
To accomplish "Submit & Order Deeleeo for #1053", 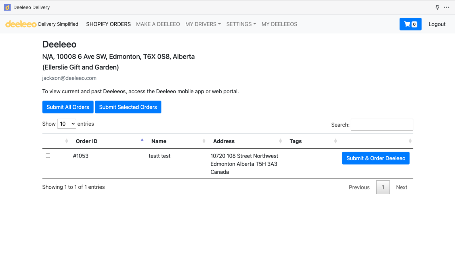I will pyautogui.click(x=376, y=158).
